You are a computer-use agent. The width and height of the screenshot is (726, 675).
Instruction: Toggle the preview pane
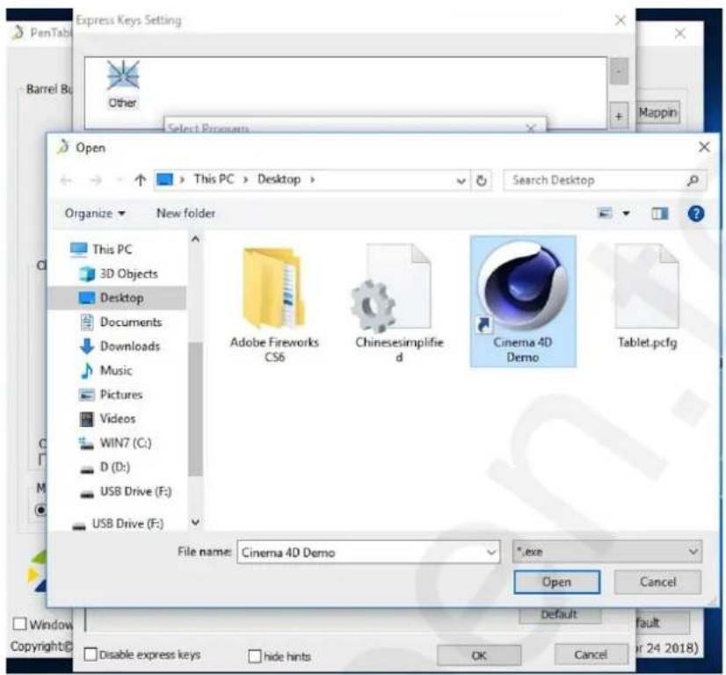pyautogui.click(x=660, y=214)
